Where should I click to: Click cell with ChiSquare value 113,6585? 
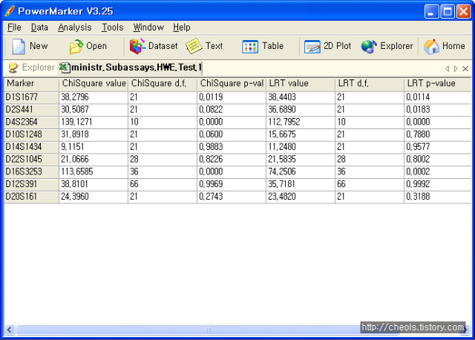[94, 171]
